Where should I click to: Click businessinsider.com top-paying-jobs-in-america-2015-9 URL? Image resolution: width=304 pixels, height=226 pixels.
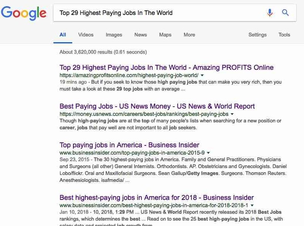pyautogui.click(x=132, y=153)
